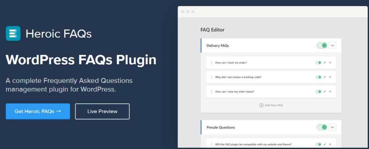Edit the 'How can I track my order?' FAQ

tap(325, 62)
